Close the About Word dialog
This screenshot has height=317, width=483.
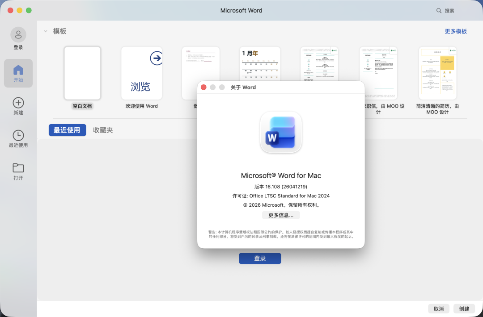coord(204,88)
